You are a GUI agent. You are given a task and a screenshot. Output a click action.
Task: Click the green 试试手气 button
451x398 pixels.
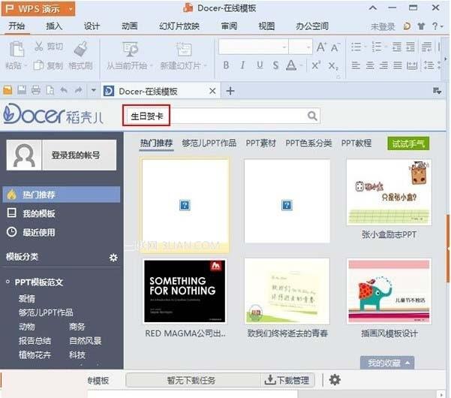(x=408, y=143)
